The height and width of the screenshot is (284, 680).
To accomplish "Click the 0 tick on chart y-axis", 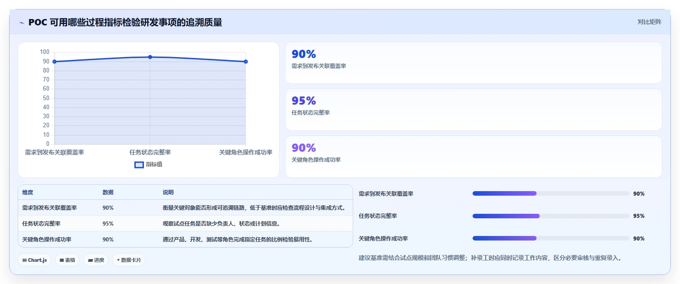I will [48, 144].
